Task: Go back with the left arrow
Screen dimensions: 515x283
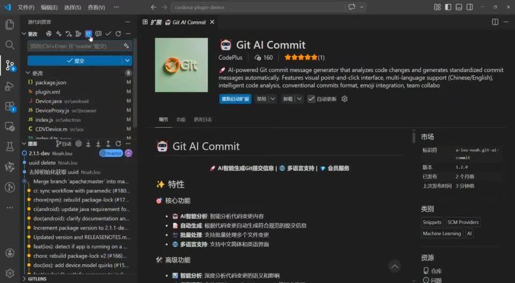Action: (x=153, y=7)
